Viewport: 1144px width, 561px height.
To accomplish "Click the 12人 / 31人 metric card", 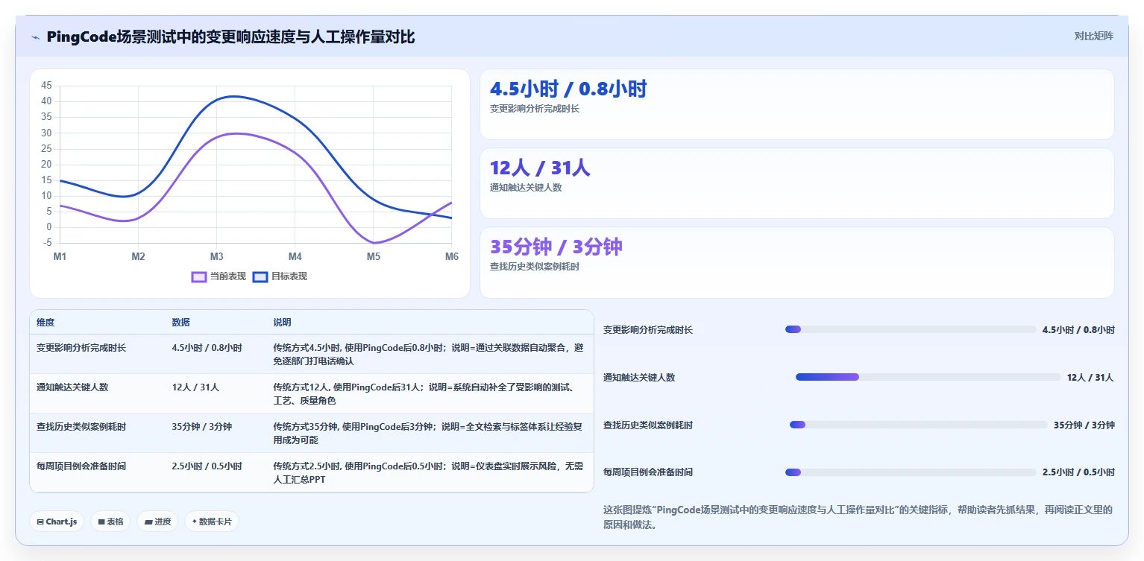I will (x=796, y=183).
